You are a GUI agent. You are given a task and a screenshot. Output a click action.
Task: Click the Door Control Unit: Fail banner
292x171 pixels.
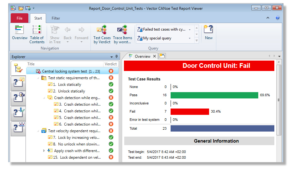199,66
